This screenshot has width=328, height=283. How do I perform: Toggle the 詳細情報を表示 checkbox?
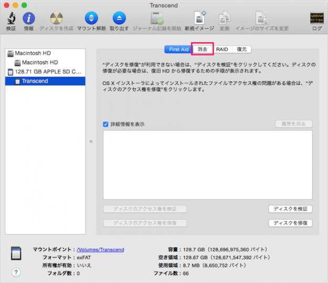(106, 124)
